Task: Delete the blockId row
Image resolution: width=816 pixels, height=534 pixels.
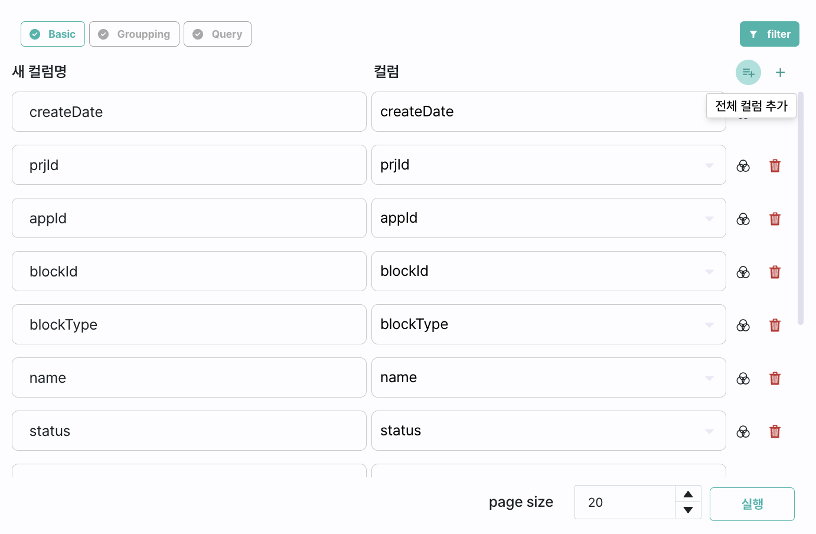Action: click(775, 272)
